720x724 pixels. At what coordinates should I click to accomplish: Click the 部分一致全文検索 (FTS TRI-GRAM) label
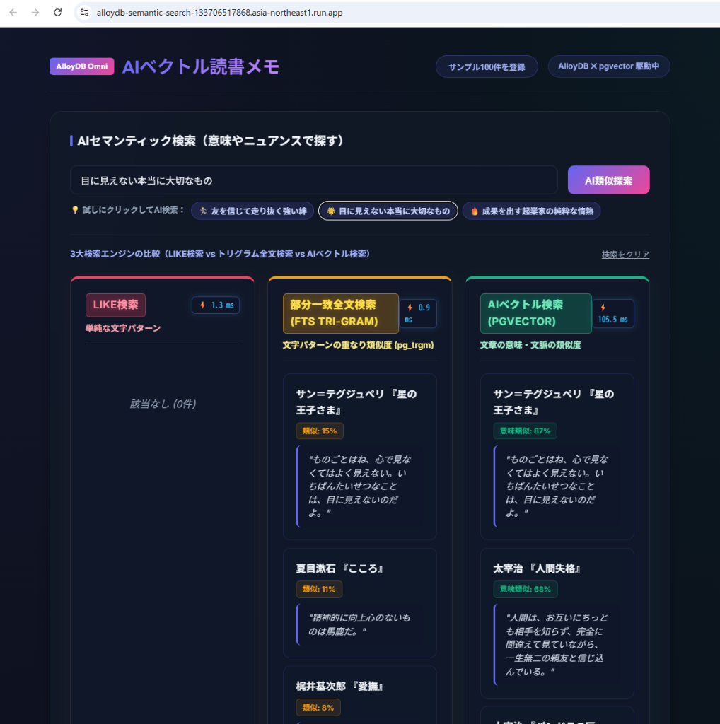[340, 313]
